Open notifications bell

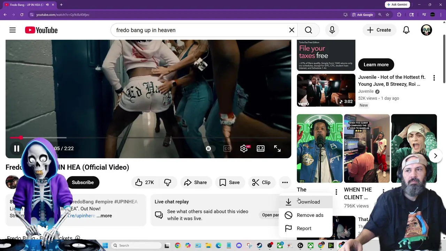coord(406,30)
